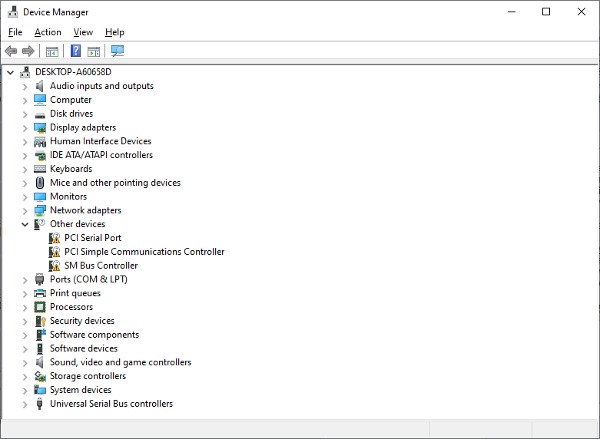Open the View menu
This screenshot has height=439, width=600.
click(x=83, y=32)
